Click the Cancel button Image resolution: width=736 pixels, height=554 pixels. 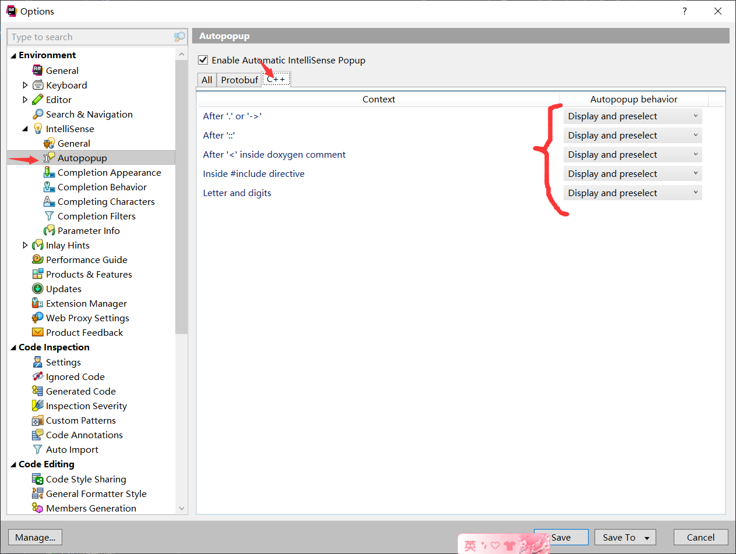click(x=700, y=537)
